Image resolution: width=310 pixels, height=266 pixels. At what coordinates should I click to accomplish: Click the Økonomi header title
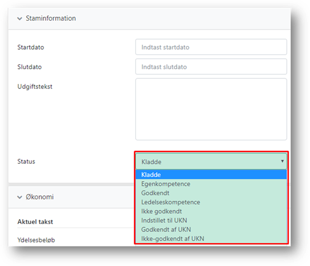pos(40,197)
